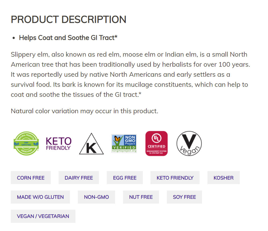Screen dimensions: 268x231
Task: Click the green GMP Certified badge
Action: tap(26, 143)
